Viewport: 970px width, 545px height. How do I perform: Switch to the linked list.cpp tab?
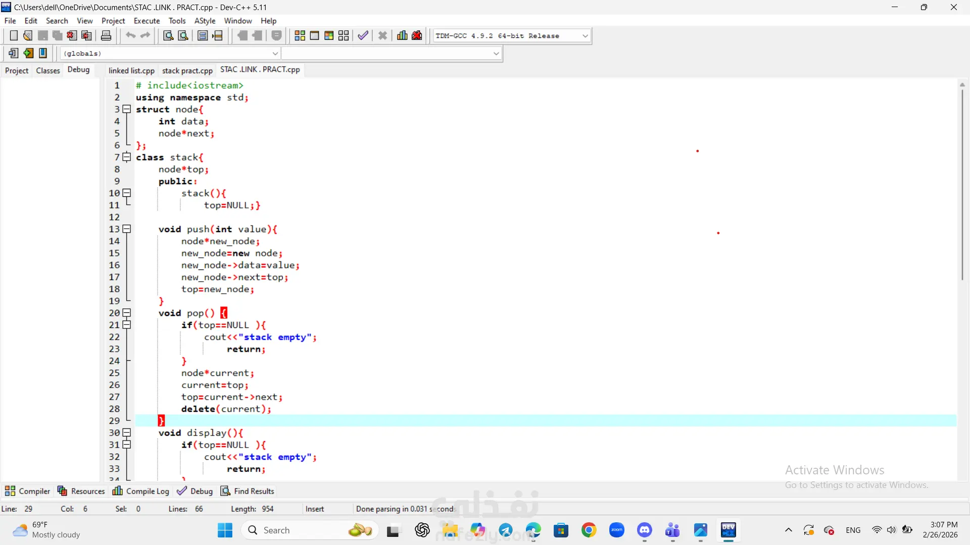point(131,70)
